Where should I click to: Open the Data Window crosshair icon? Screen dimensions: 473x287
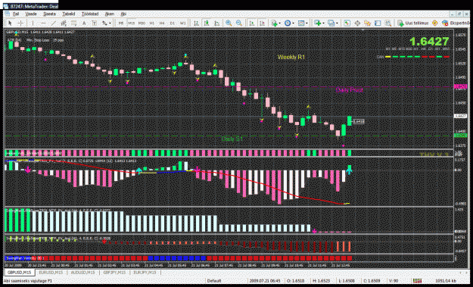coord(357,23)
